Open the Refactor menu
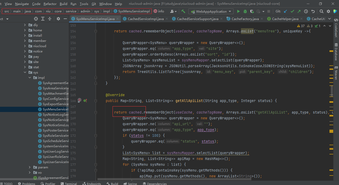The height and width of the screenshot is (185, 339). click(x=50, y=4)
